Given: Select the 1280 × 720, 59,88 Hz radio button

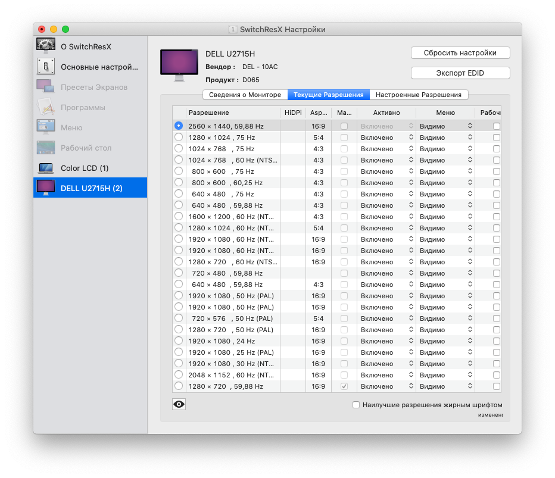Looking at the screenshot, I should (x=179, y=386).
